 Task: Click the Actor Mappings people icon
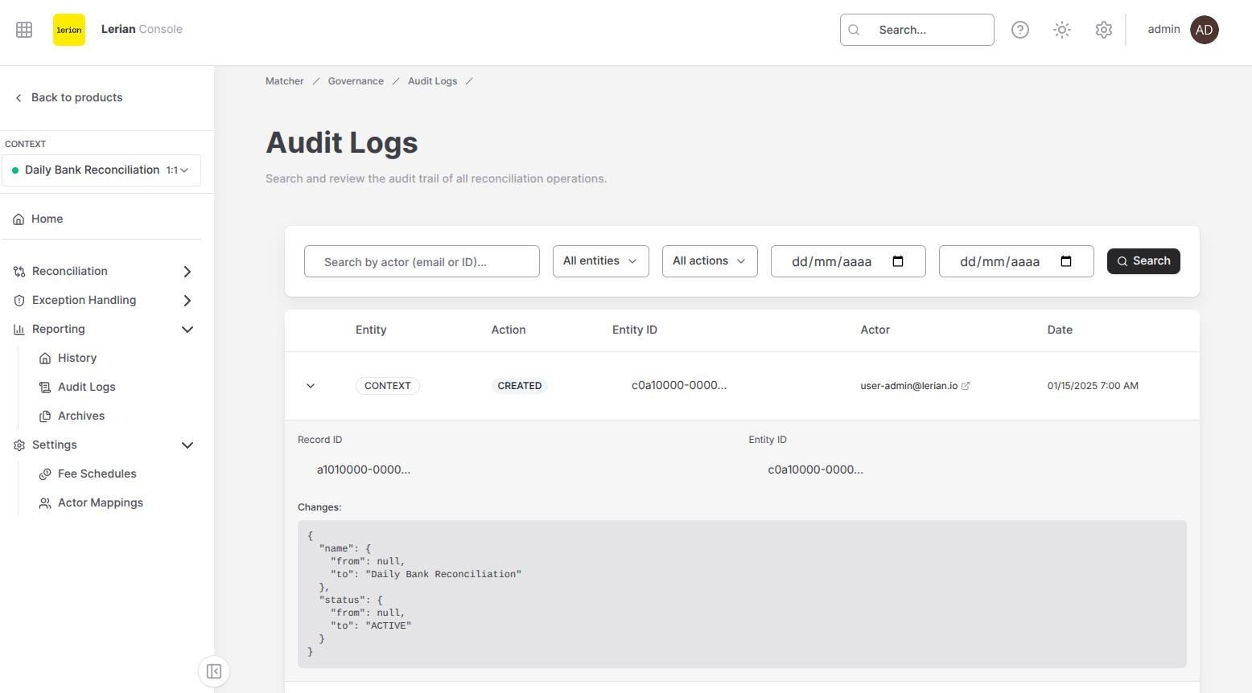click(45, 503)
